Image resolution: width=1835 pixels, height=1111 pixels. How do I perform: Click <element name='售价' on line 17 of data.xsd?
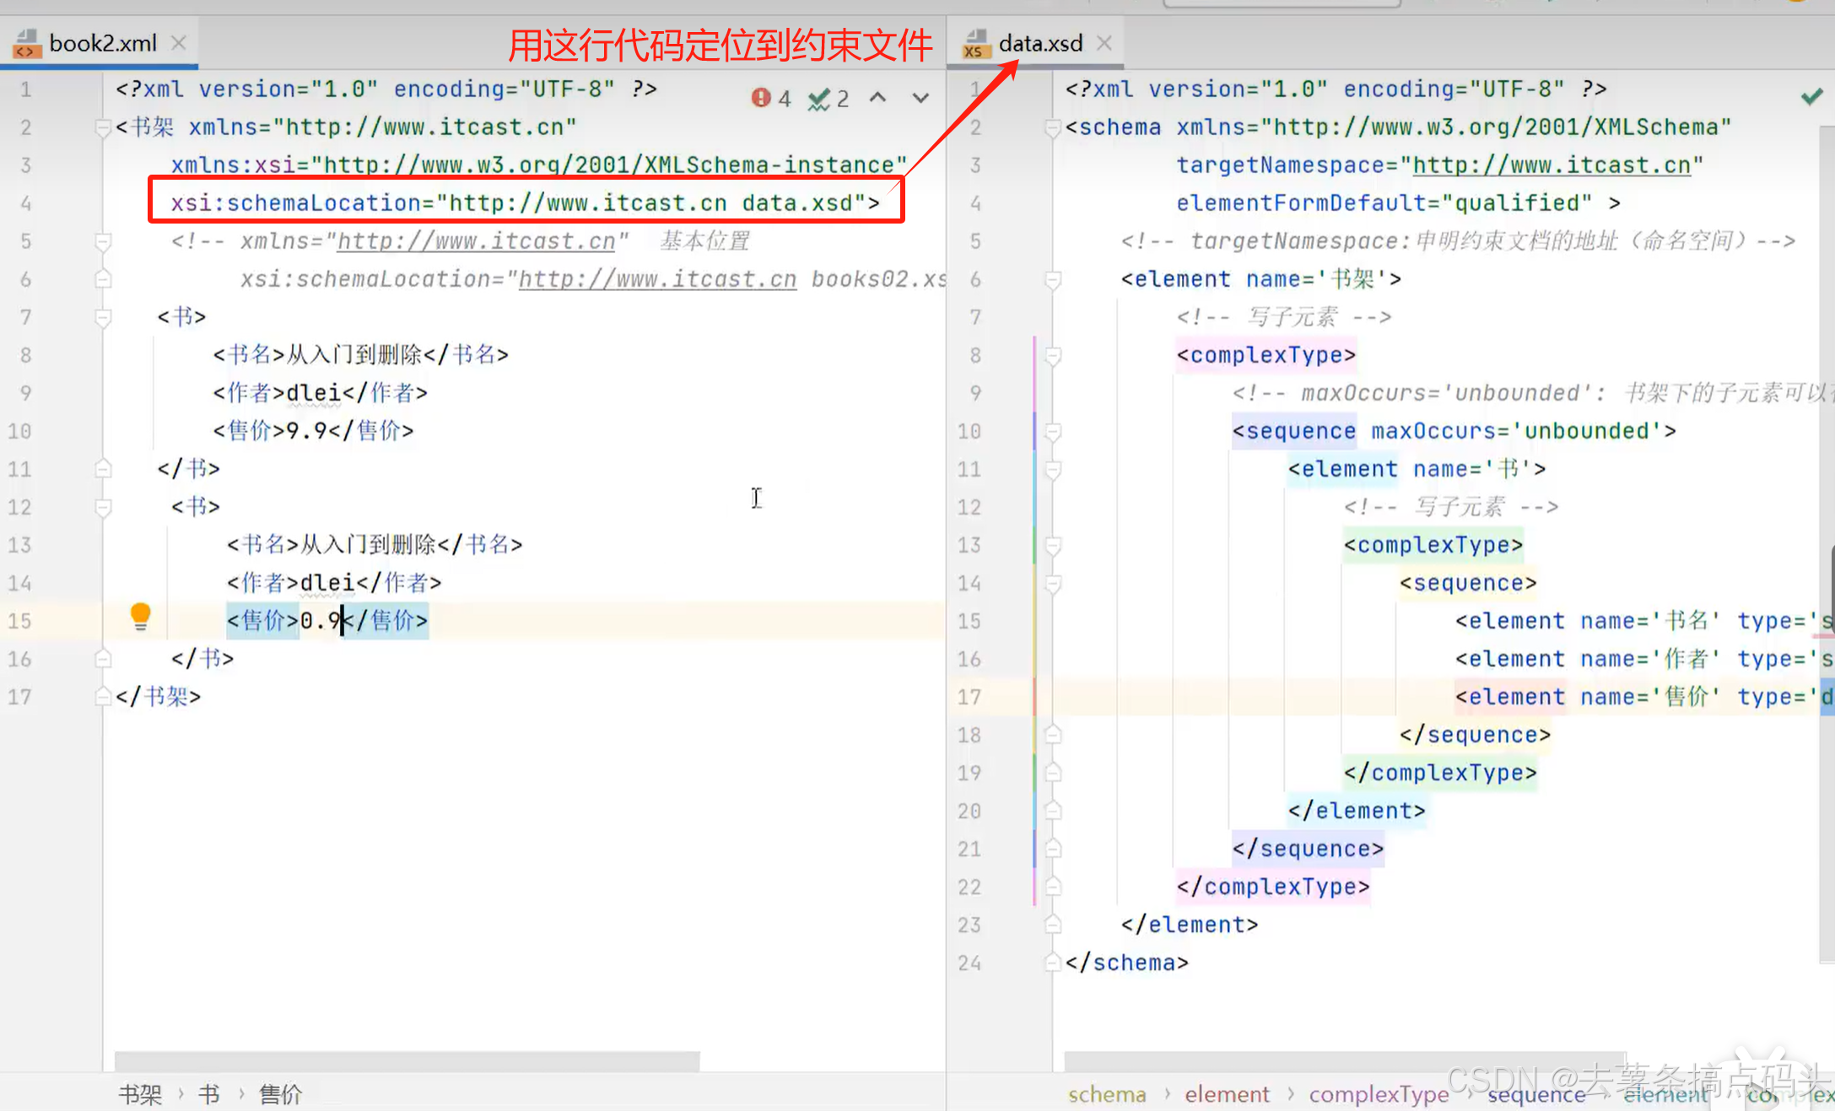[x=1589, y=697]
